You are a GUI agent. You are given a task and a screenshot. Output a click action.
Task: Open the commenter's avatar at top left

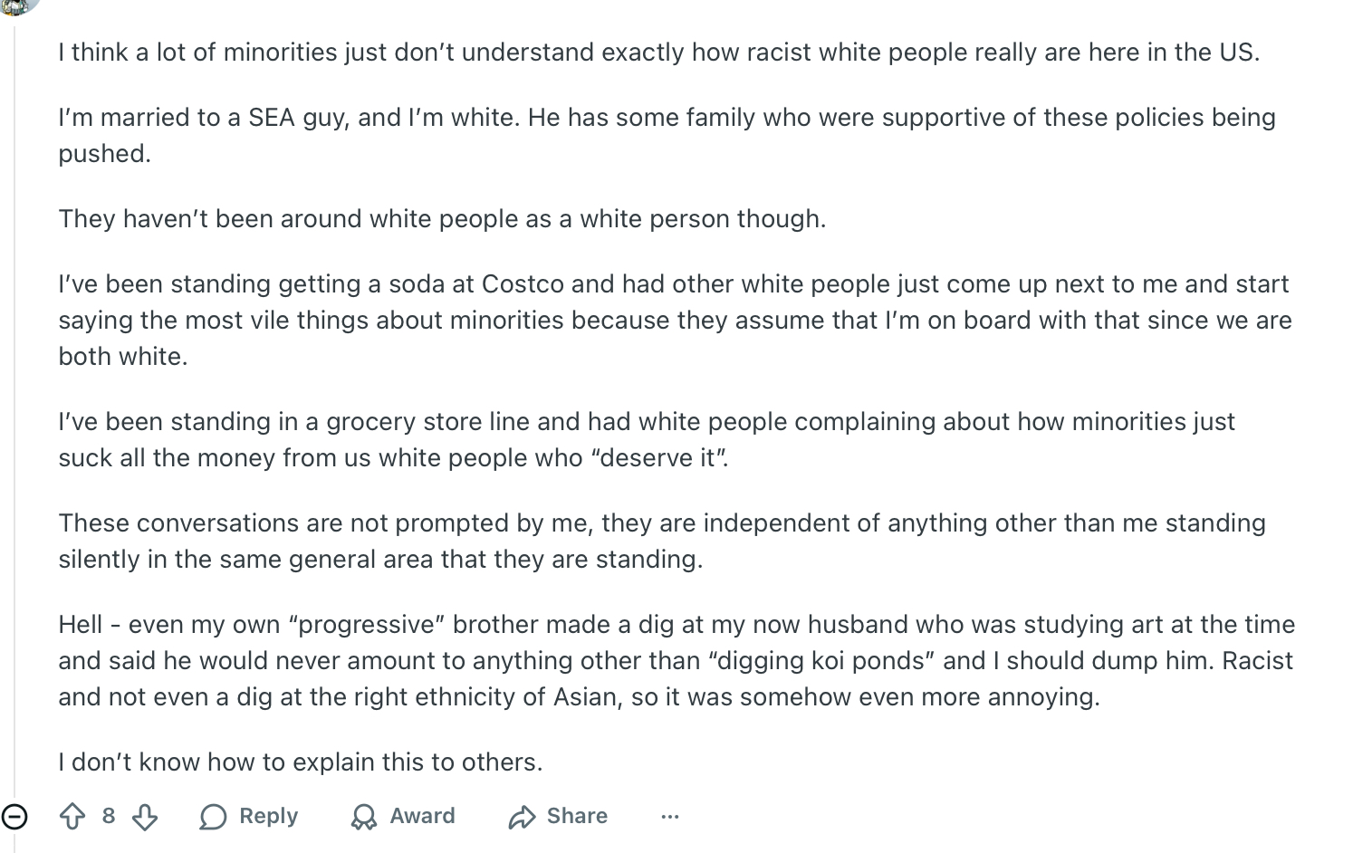pyautogui.click(x=18, y=5)
